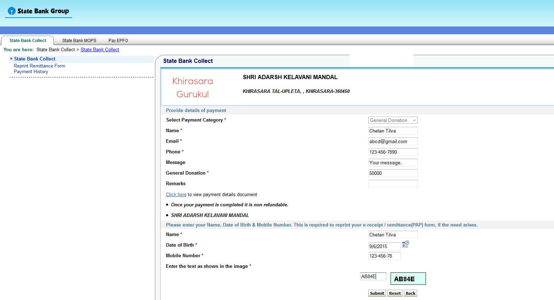This screenshot has height=300, width=554.
Task: Open the Select Payment Category dropdown
Action: (x=393, y=120)
